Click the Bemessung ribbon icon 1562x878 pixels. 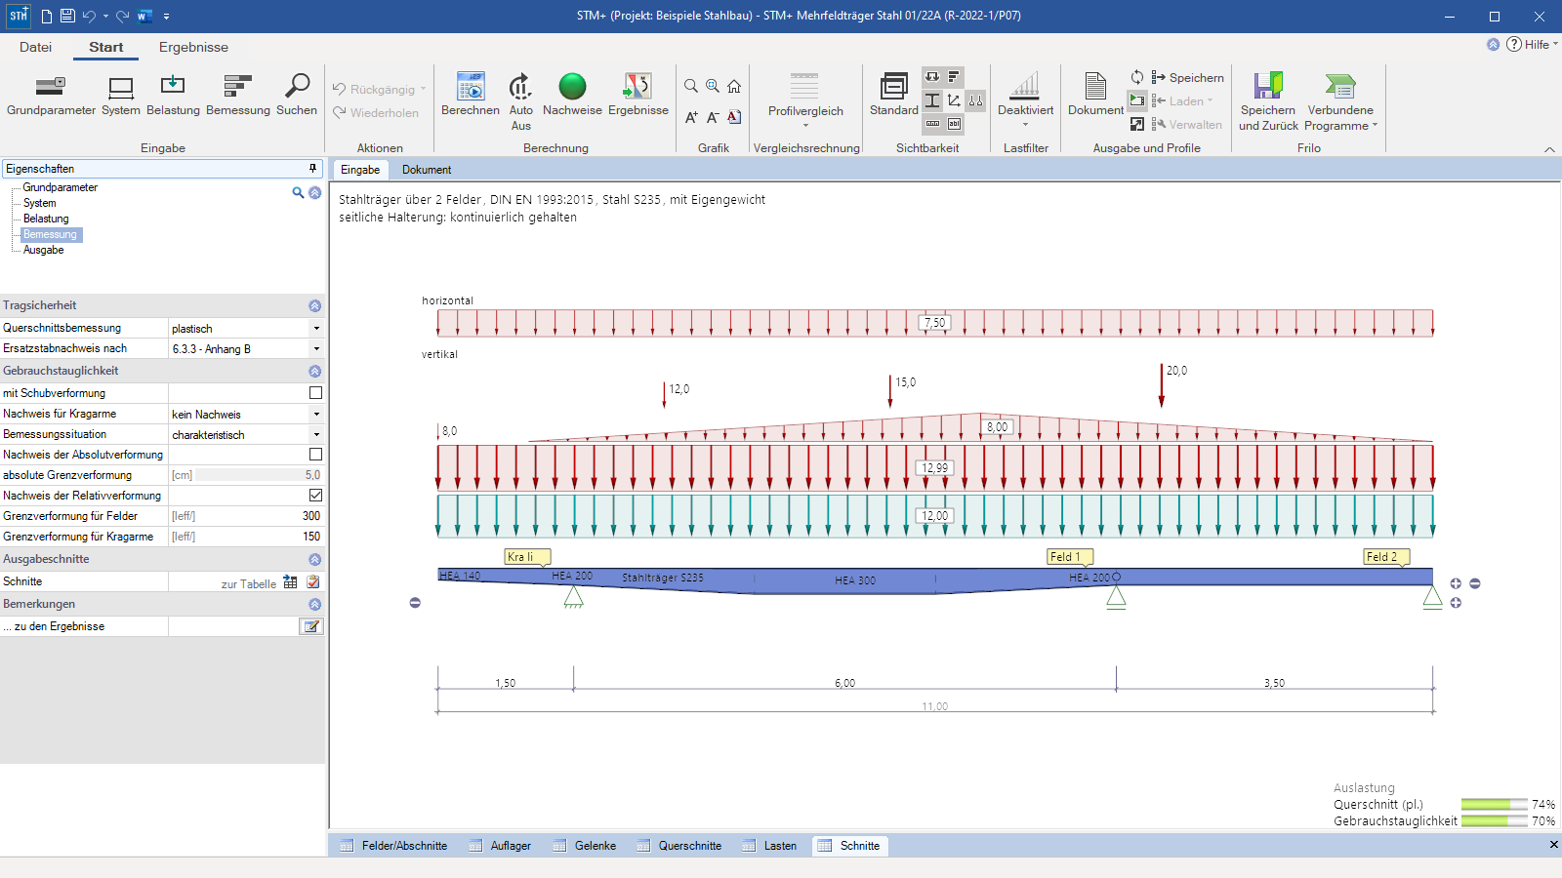point(238,96)
